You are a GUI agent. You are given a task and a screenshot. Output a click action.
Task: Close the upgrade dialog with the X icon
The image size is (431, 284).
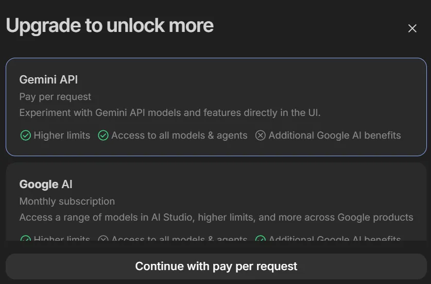(412, 28)
